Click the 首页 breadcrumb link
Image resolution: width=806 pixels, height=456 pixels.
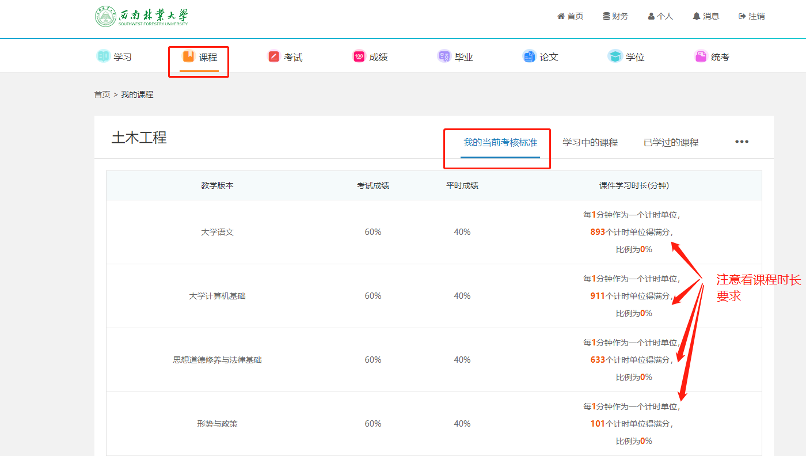[102, 94]
